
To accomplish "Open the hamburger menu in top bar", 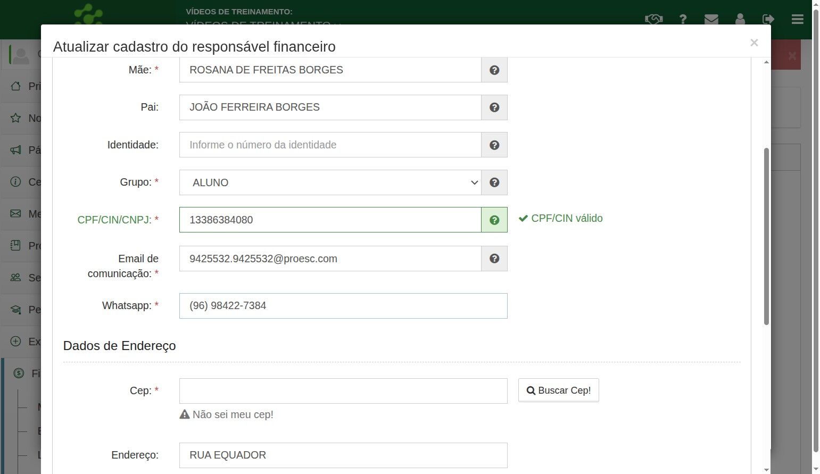I will (x=797, y=19).
